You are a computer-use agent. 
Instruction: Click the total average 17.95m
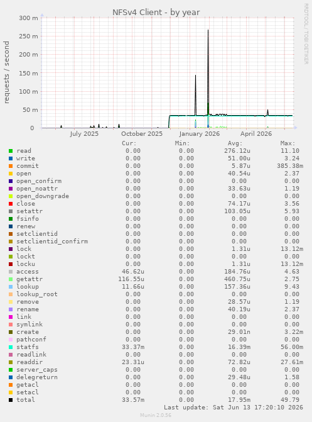(x=239, y=400)
